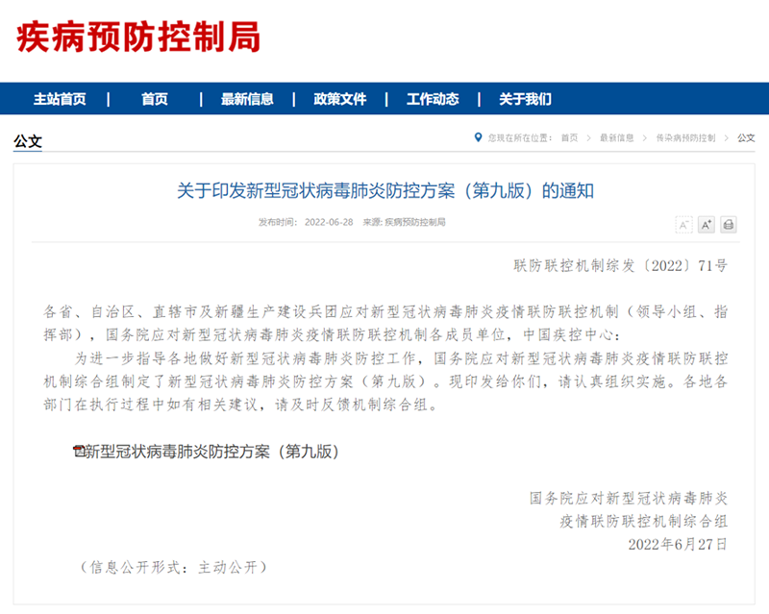Image resolution: width=769 pixels, height=614 pixels.
Task: Click the signing date 2022年6月27日
Action: point(678,545)
